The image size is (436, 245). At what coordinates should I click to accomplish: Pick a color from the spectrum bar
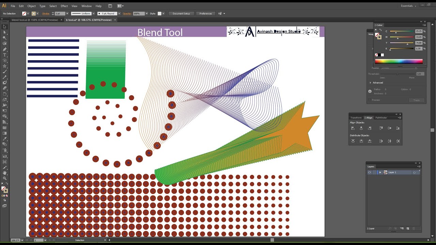[399, 61]
